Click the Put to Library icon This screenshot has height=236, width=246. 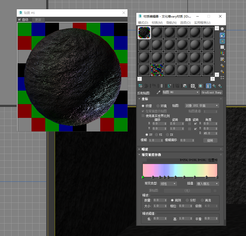[185, 86]
